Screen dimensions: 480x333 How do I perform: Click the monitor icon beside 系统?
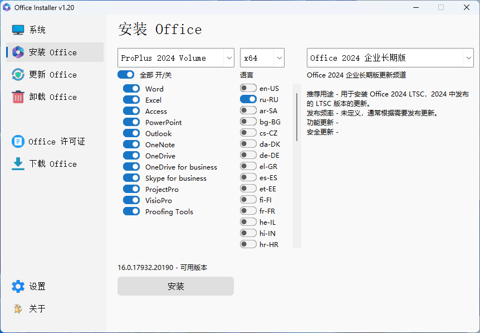[x=18, y=30]
